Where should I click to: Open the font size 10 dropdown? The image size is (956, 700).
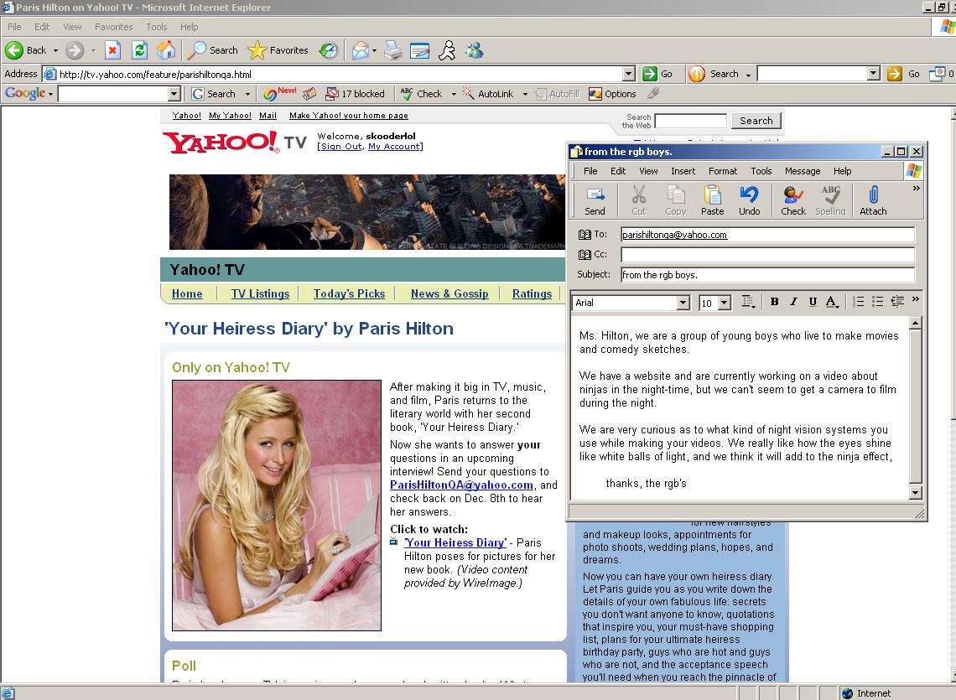pyautogui.click(x=725, y=303)
